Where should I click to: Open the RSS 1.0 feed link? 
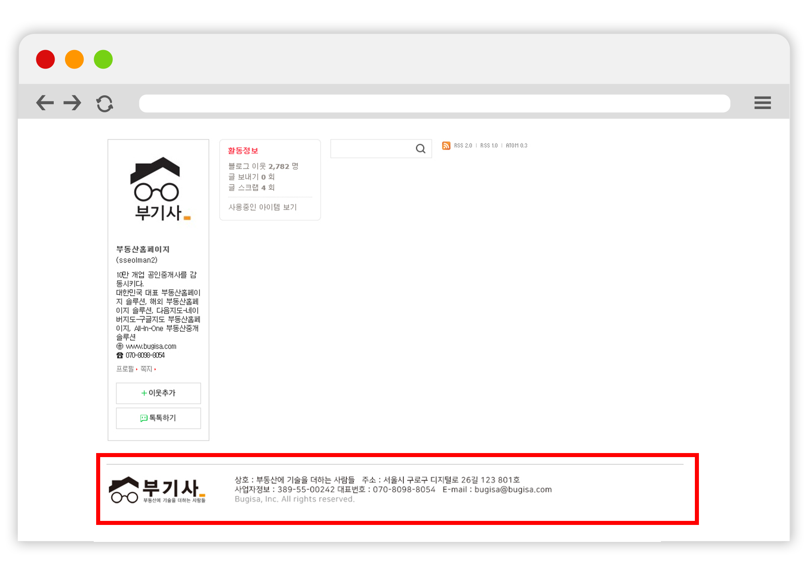pyautogui.click(x=489, y=145)
